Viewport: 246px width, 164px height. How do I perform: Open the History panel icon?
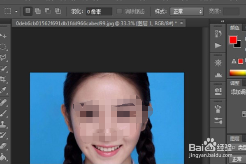point(218,34)
